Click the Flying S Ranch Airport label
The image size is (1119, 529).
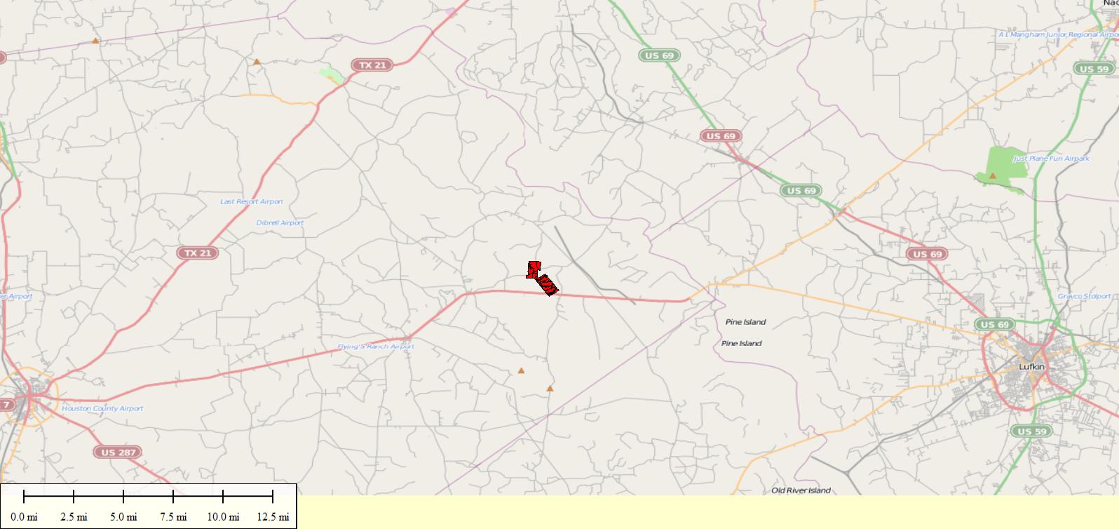(x=376, y=347)
